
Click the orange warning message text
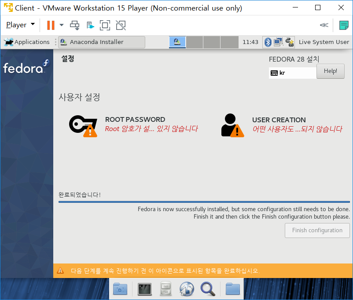click(165, 271)
